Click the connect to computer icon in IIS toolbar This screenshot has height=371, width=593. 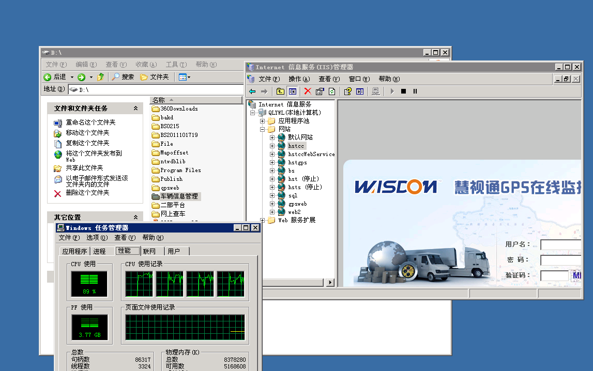[x=375, y=91]
